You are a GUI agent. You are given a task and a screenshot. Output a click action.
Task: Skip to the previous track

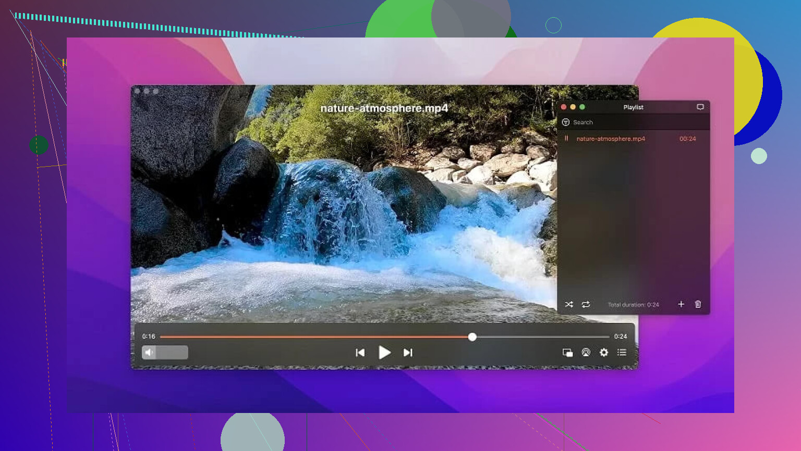[360, 353]
